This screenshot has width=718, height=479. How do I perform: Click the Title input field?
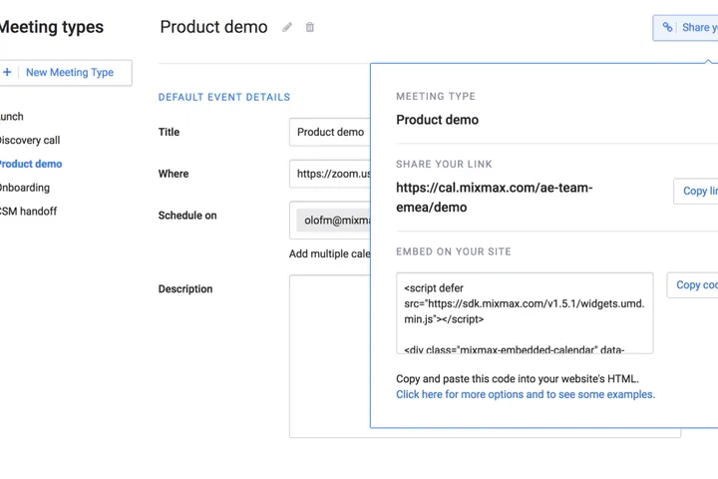click(330, 132)
